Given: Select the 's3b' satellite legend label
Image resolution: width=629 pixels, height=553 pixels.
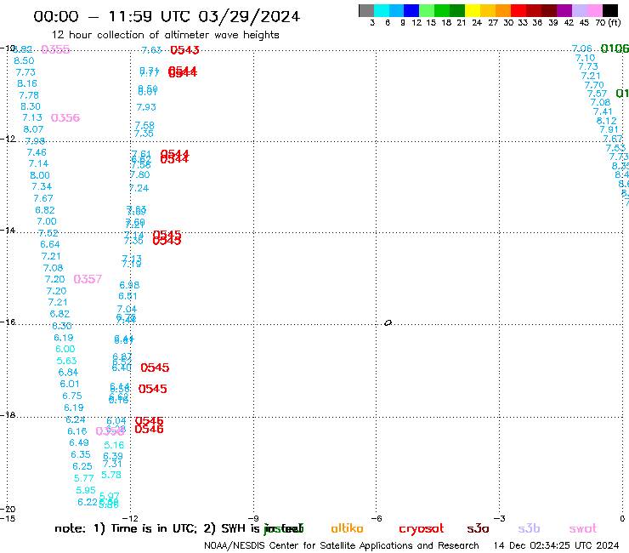Looking at the screenshot, I should (529, 528).
